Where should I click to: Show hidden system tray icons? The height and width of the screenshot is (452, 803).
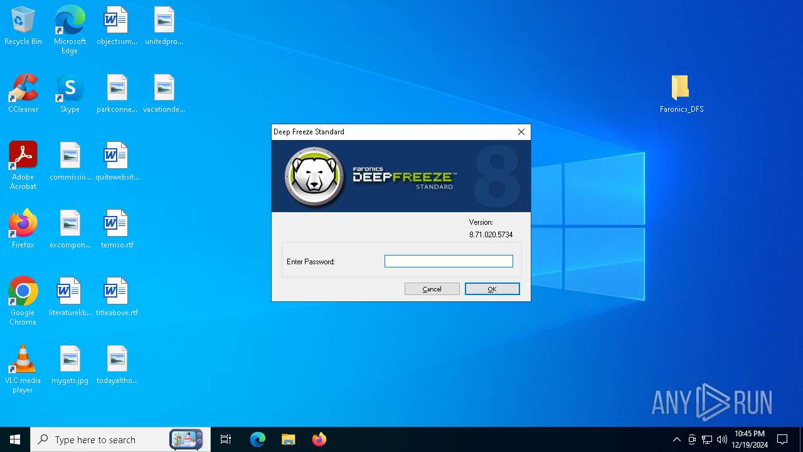(676, 439)
